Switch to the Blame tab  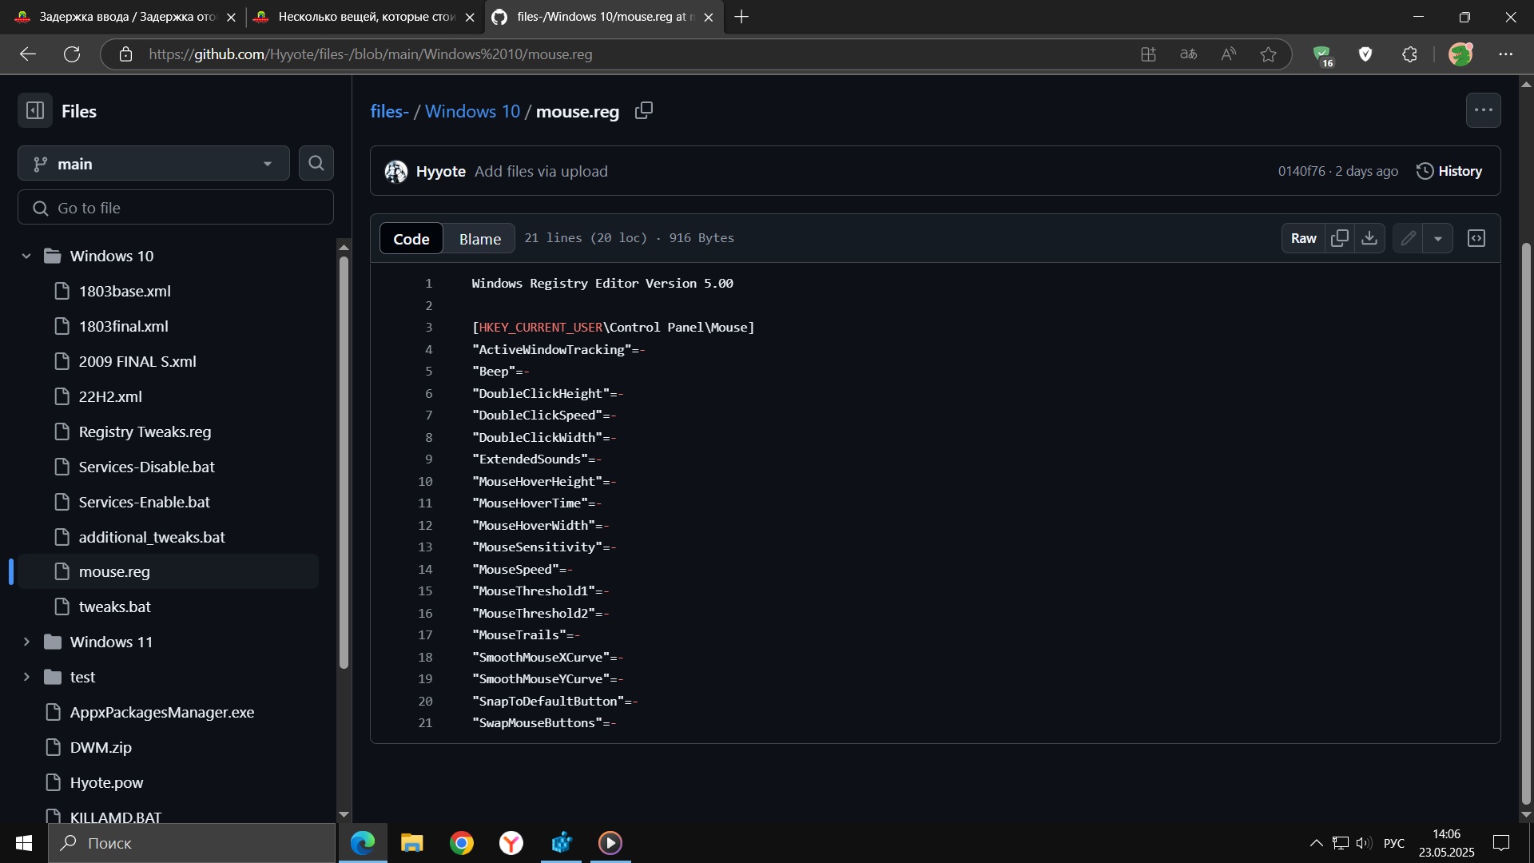click(479, 238)
